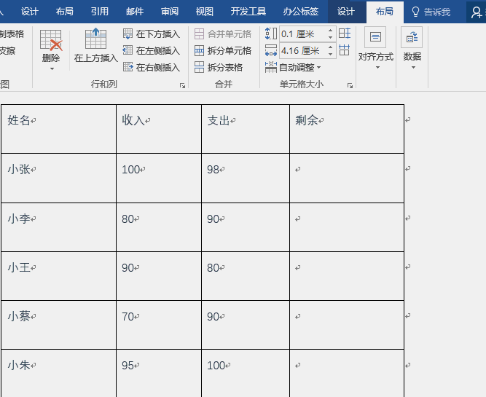This screenshot has width=486, height=397.
Task: Open page Layout (布局) tab next to 引用
Action: coord(65,12)
